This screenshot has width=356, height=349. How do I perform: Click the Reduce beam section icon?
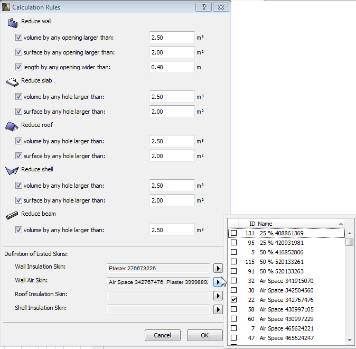click(x=12, y=215)
